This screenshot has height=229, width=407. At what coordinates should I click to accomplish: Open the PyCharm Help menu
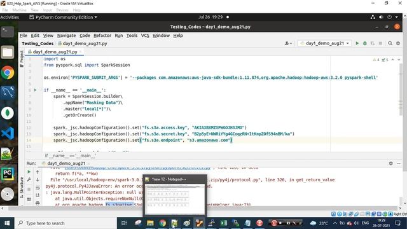tap(178, 36)
